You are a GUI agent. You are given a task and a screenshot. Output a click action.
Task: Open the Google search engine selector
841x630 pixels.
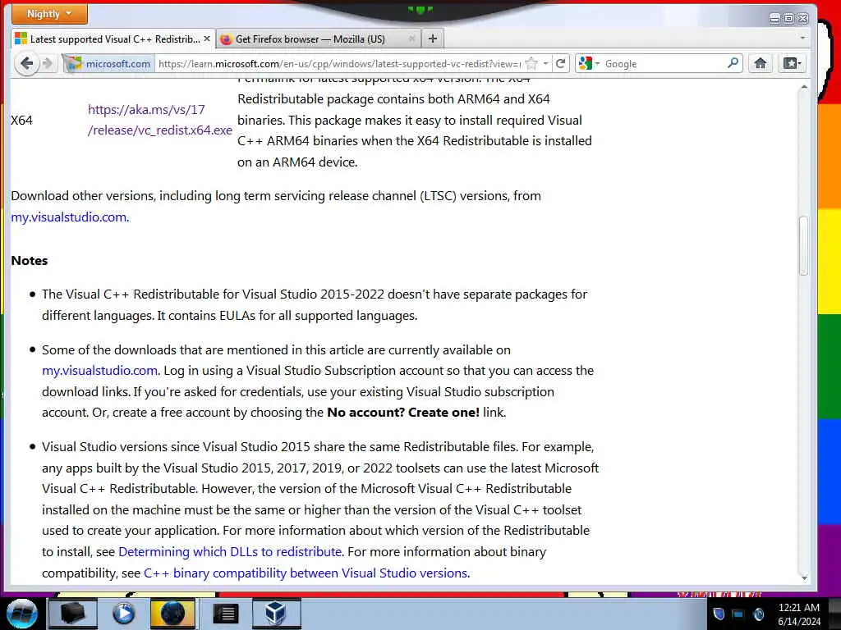(589, 64)
